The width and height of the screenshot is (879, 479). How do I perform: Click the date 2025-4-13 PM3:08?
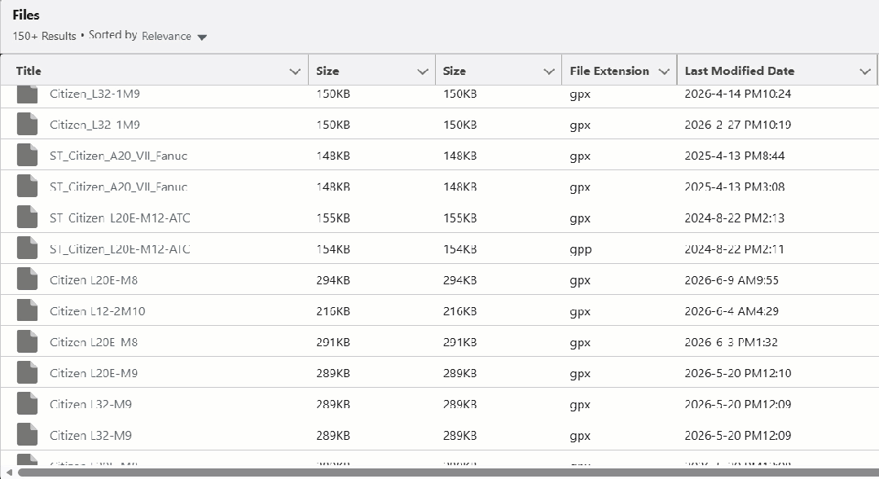[734, 187]
